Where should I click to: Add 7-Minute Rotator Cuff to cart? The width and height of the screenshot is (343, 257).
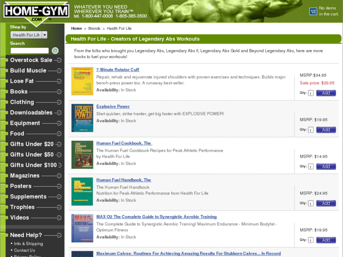(x=326, y=93)
